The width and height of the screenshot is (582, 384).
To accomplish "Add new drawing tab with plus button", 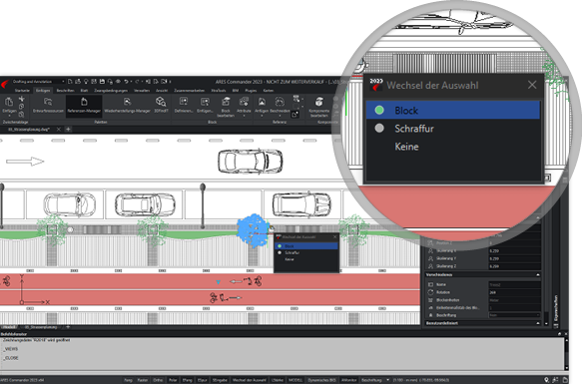I will 68,129.
